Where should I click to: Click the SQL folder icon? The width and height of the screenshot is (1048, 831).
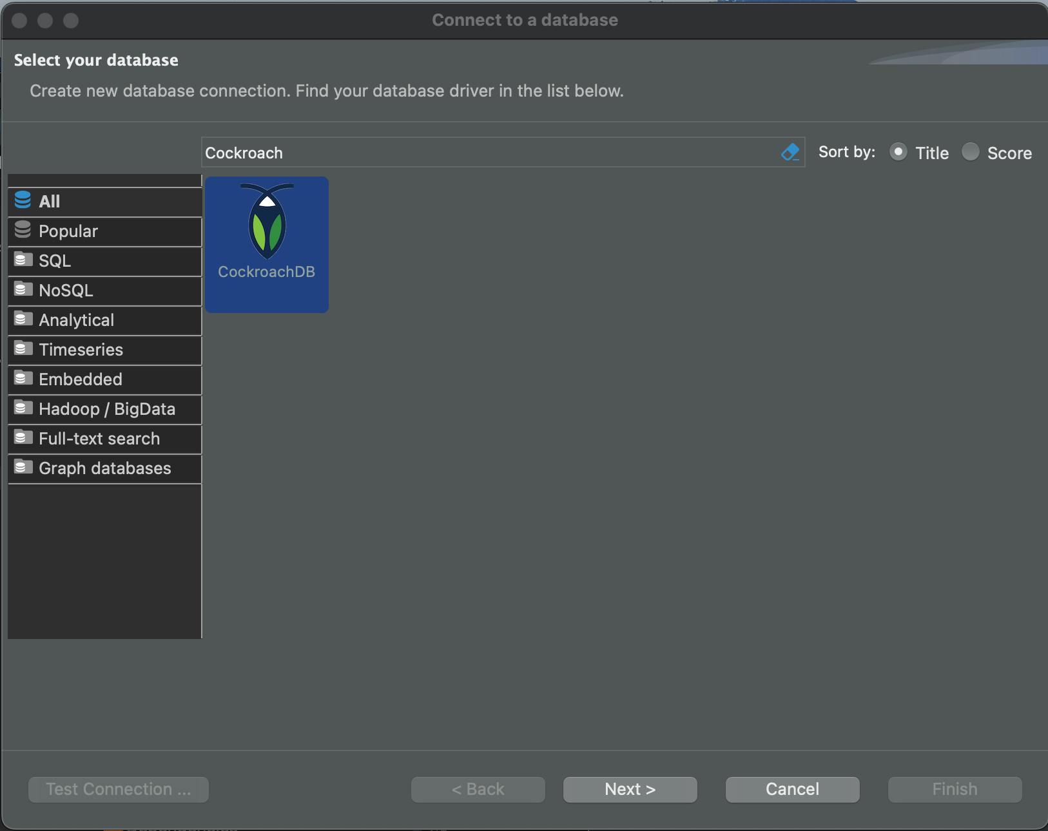(23, 260)
